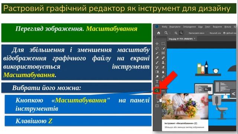Screen dimensions: 238x134
Task: Open the Фільтр menu
Action: pos(228,27)
